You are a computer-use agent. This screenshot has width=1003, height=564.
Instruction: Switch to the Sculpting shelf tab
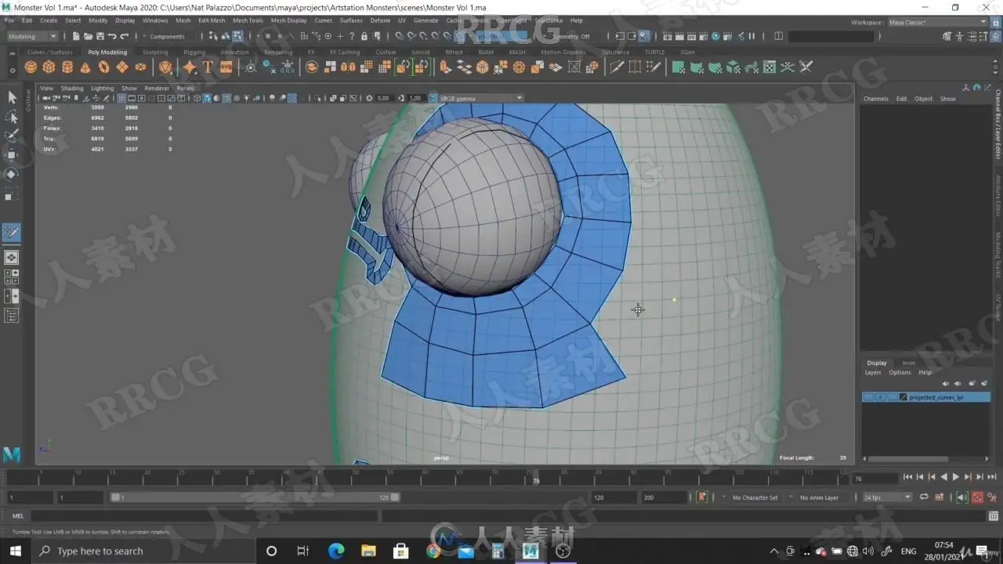(x=155, y=52)
